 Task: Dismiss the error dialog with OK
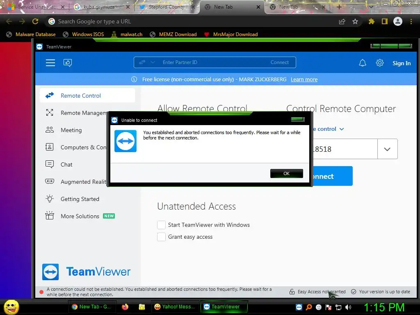click(x=287, y=173)
